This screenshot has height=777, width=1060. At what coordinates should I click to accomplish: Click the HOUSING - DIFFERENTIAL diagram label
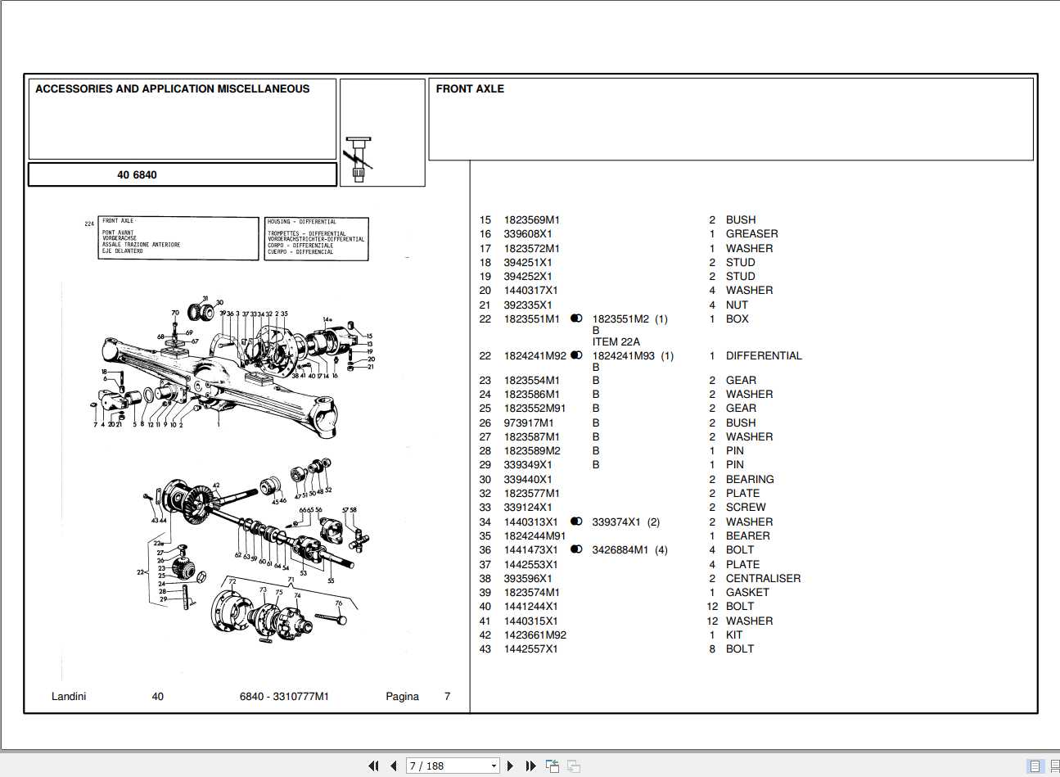[x=302, y=221]
